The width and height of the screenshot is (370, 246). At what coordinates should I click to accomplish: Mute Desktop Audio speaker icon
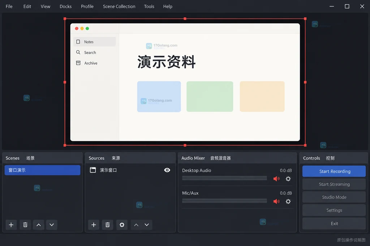276,179
